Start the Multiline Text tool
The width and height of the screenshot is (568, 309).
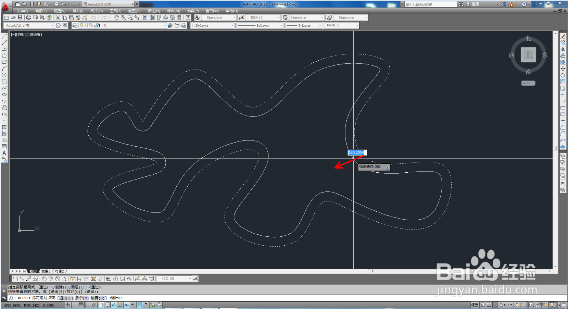4,153
